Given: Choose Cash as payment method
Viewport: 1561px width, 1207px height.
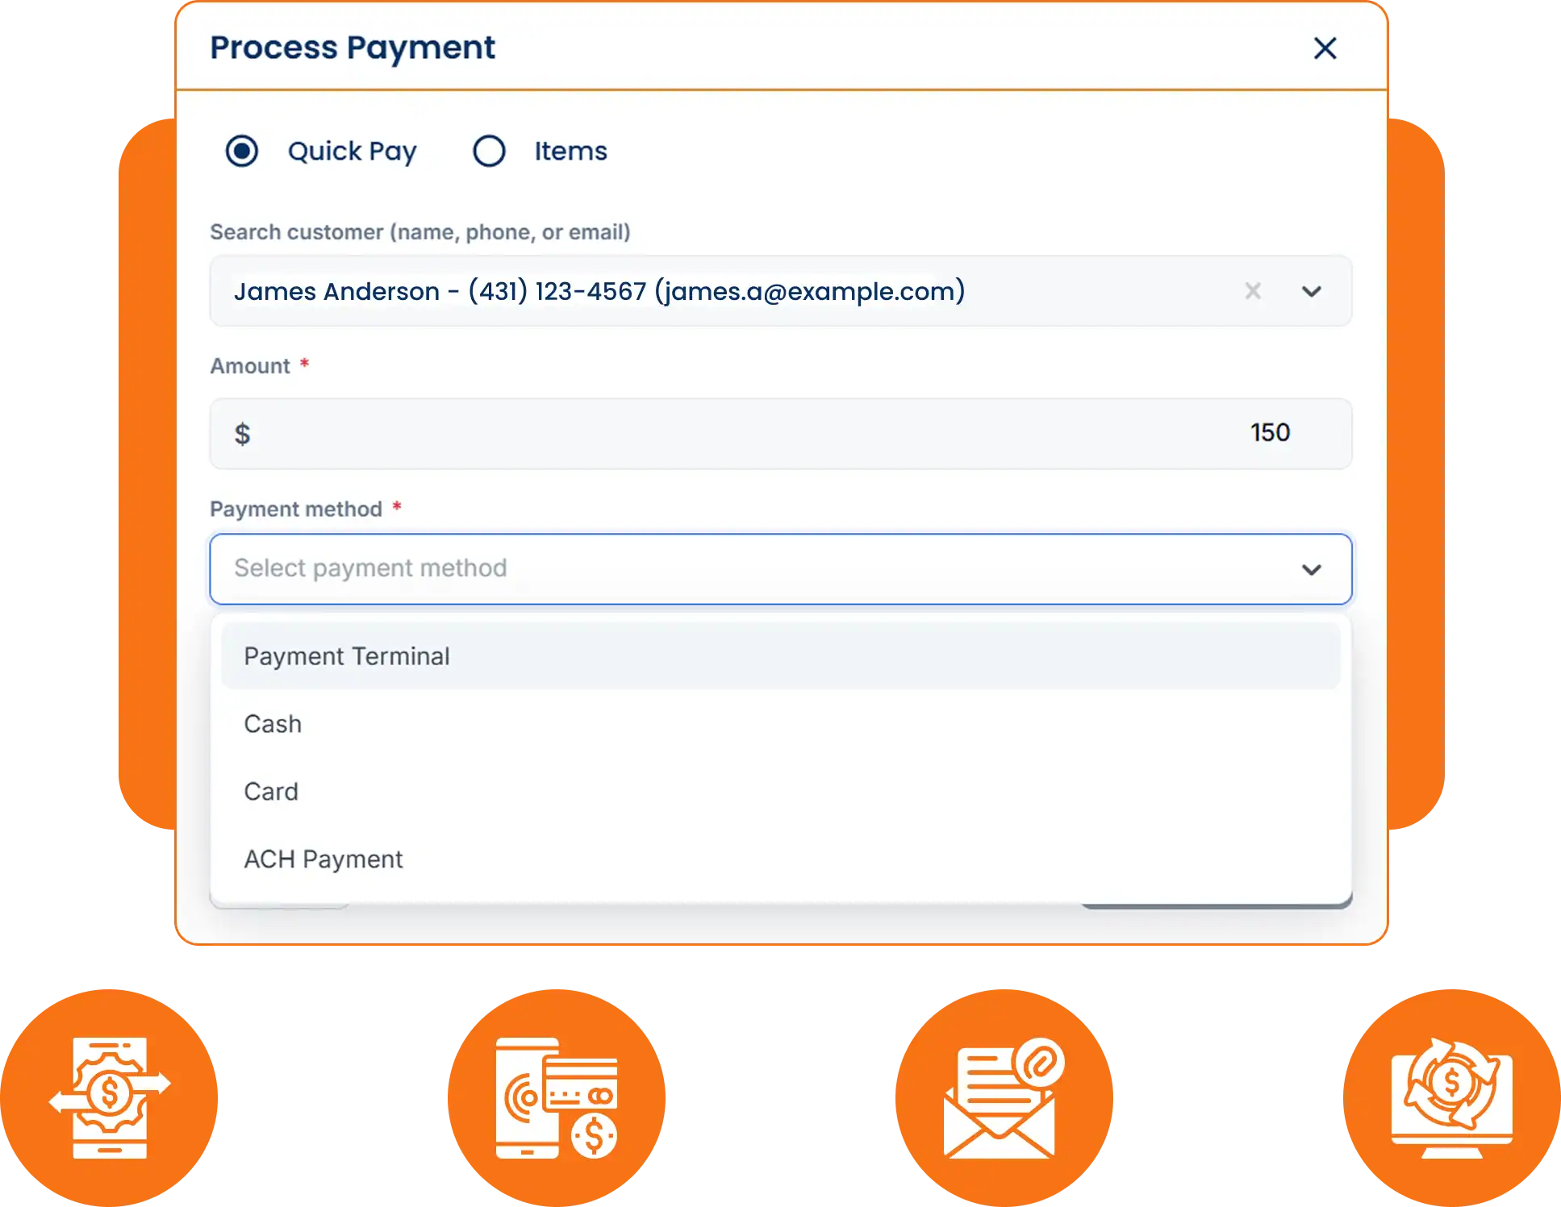Looking at the screenshot, I should pyautogui.click(x=780, y=724).
